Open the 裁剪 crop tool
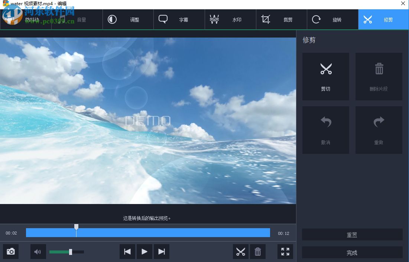This screenshot has height=262, width=409. pos(281,19)
